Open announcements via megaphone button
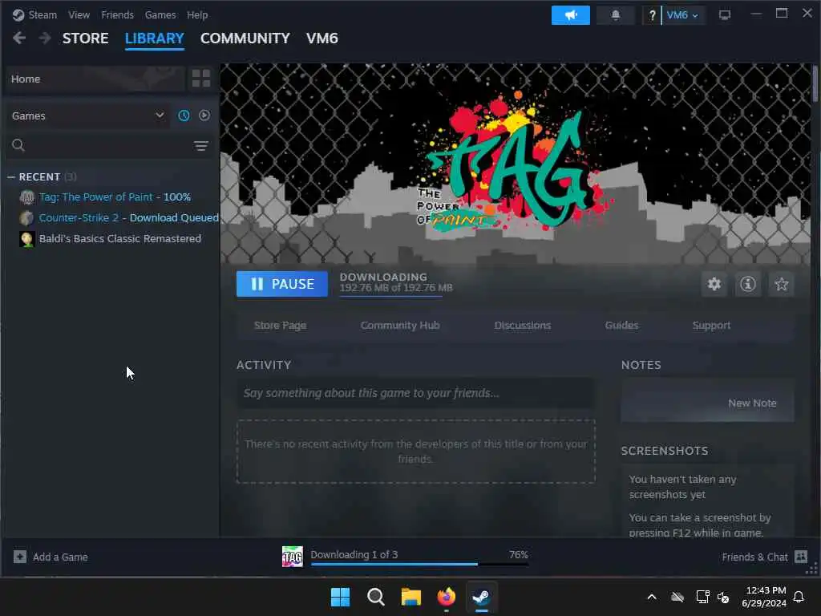The height and width of the screenshot is (616, 821). [x=570, y=15]
